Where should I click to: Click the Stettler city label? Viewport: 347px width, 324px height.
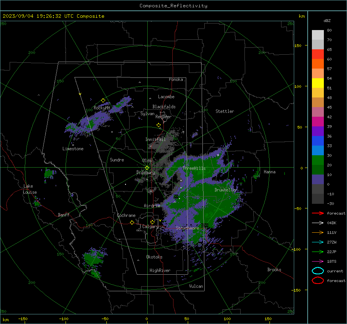tap(225, 111)
